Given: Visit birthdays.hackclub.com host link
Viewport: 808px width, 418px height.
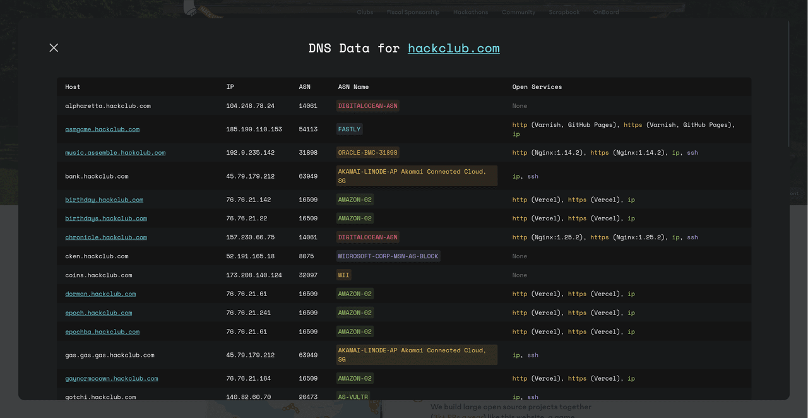Looking at the screenshot, I should click(x=106, y=218).
